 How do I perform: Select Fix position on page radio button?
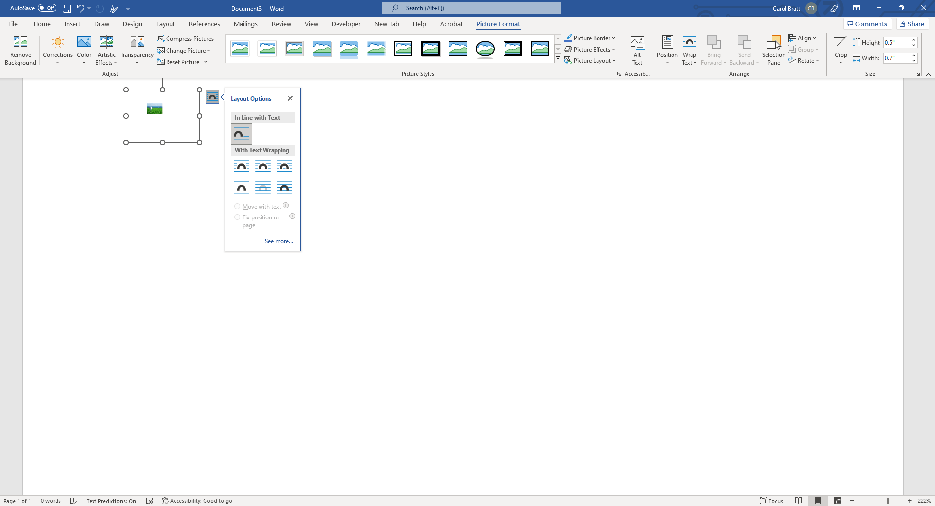[237, 217]
